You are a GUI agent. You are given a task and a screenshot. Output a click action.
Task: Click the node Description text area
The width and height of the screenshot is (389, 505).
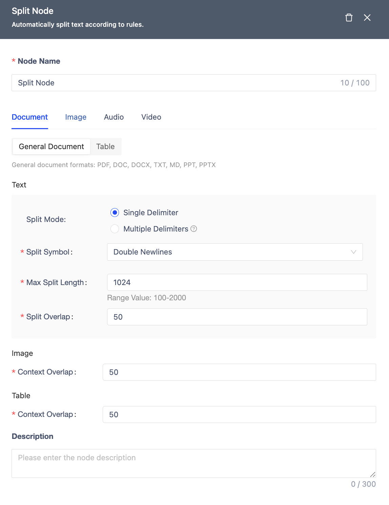coord(193,463)
